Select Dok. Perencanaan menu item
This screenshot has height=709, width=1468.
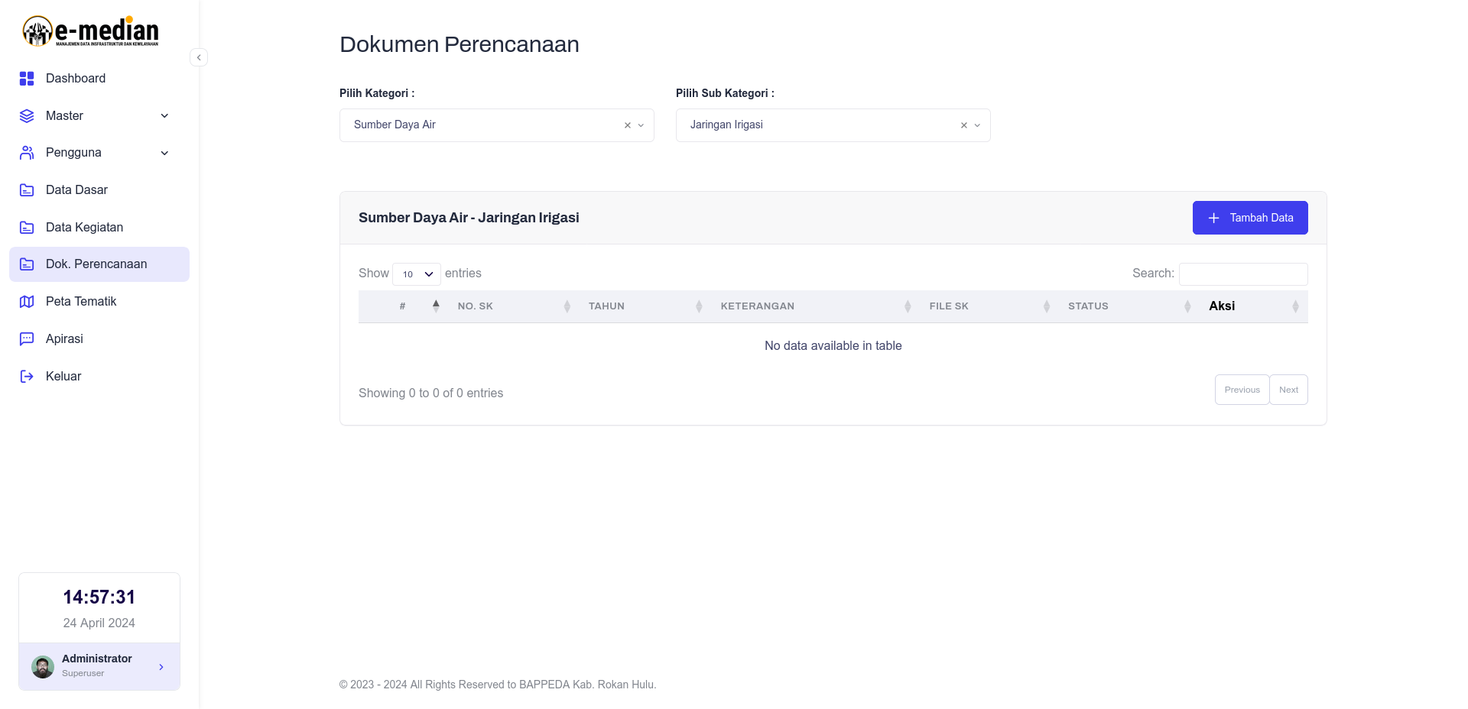(x=99, y=264)
